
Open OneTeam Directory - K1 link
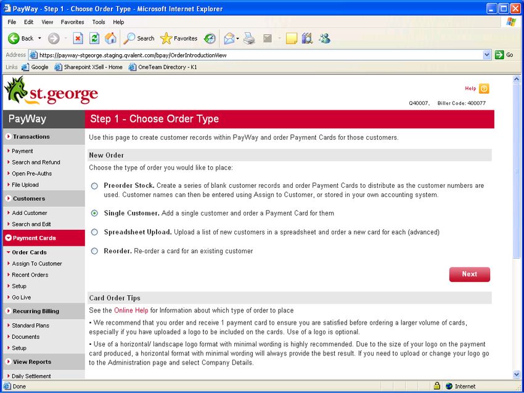[163, 67]
